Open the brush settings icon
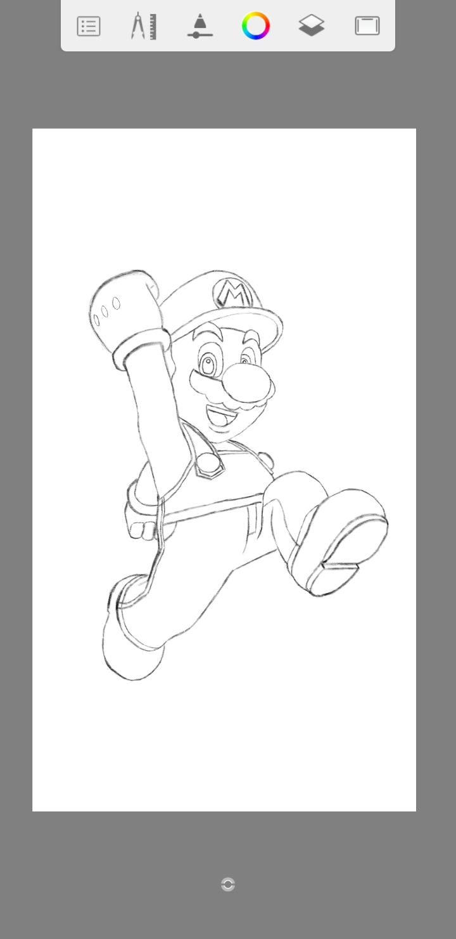The width and height of the screenshot is (456, 939). coord(200,26)
